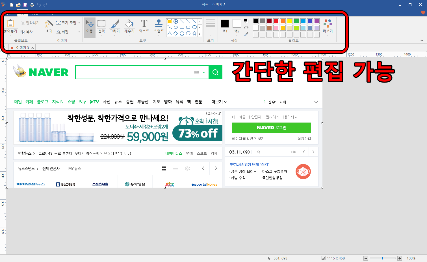
Task: Expand the shapes gallery with the bottom arrow
Action: tap(200, 34)
